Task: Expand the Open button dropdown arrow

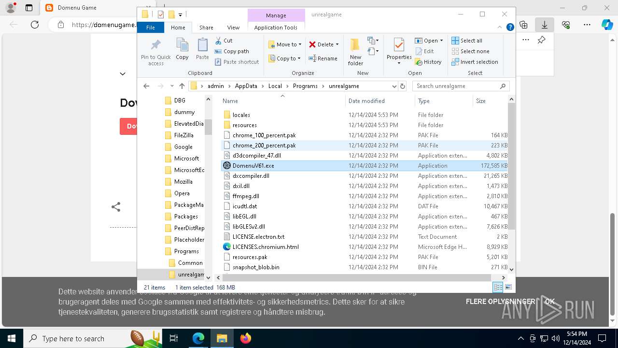Action: [x=441, y=41]
